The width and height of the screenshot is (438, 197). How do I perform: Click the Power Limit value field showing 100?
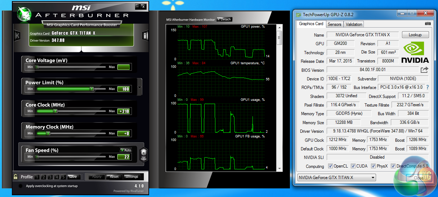(x=124, y=89)
